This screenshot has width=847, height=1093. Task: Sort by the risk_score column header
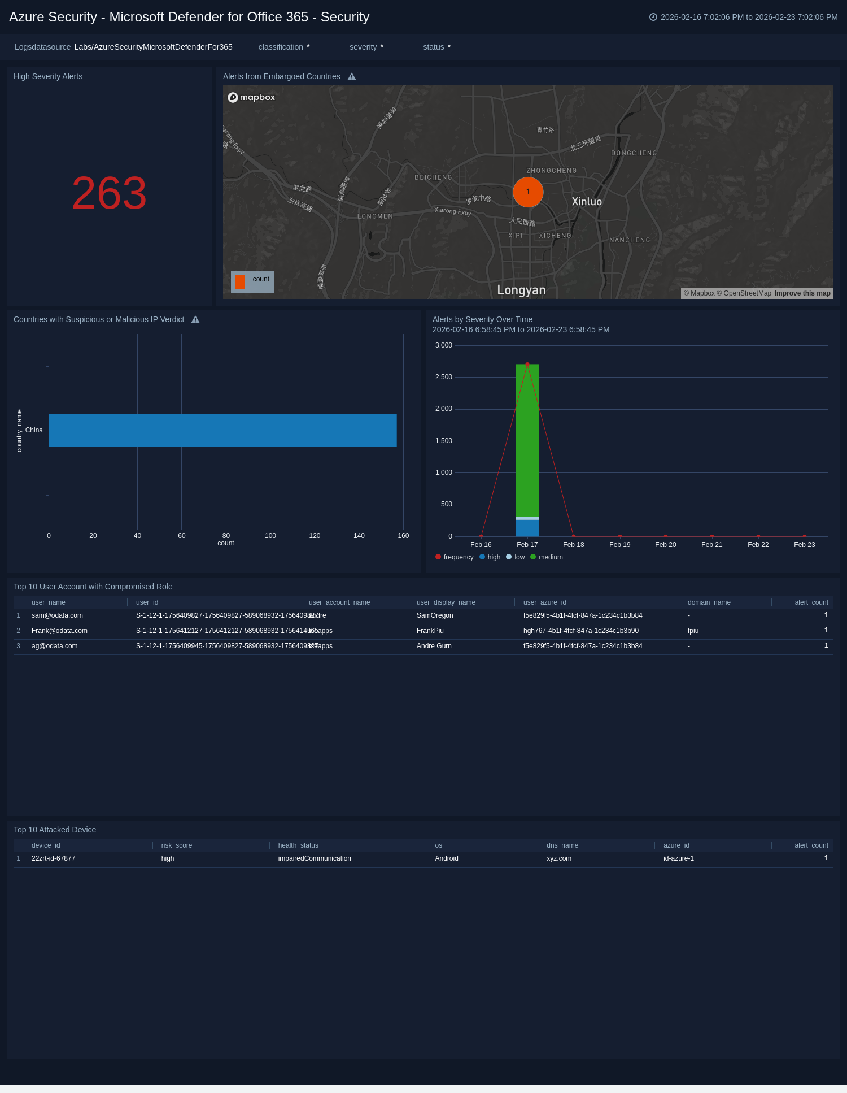pyautogui.click(x=177, y=845)
